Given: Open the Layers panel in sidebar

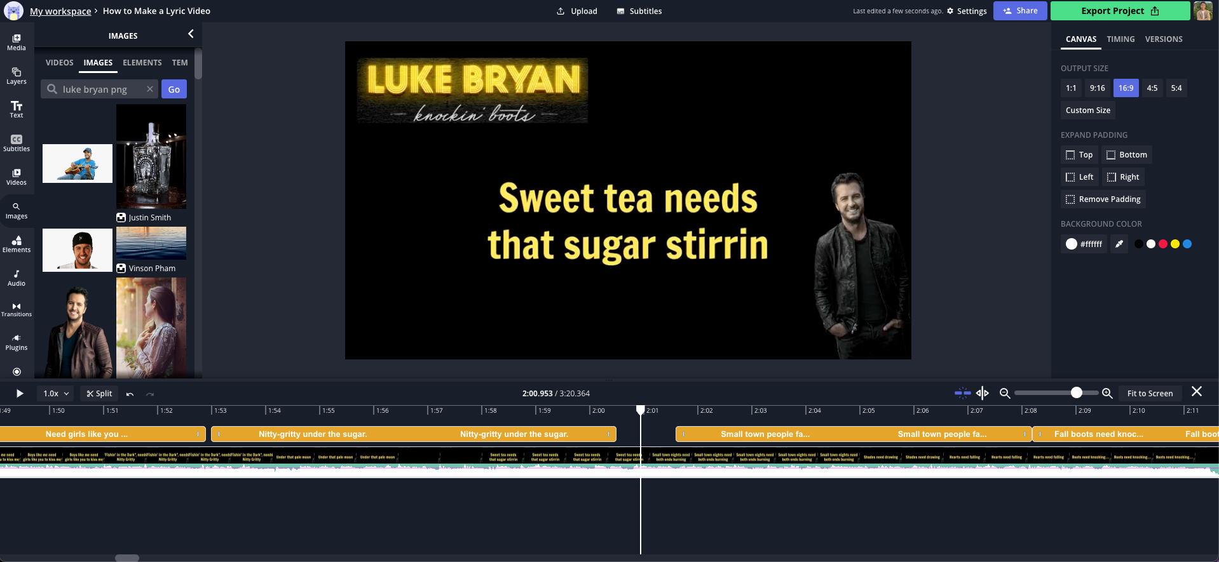Looking at the screenshot, I should click(17, 76).
